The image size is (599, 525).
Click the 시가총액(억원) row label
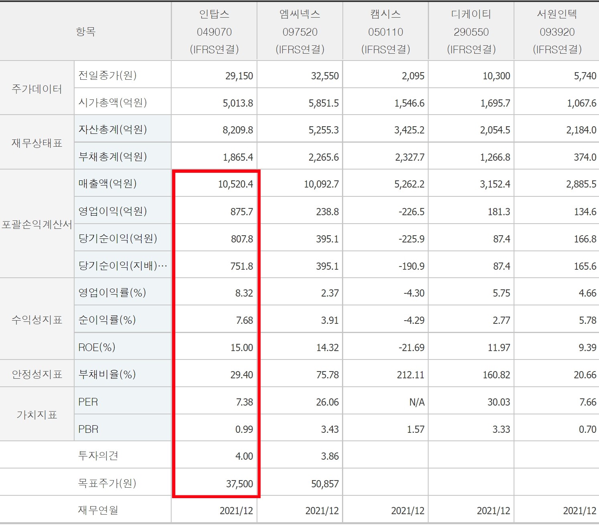113,103
